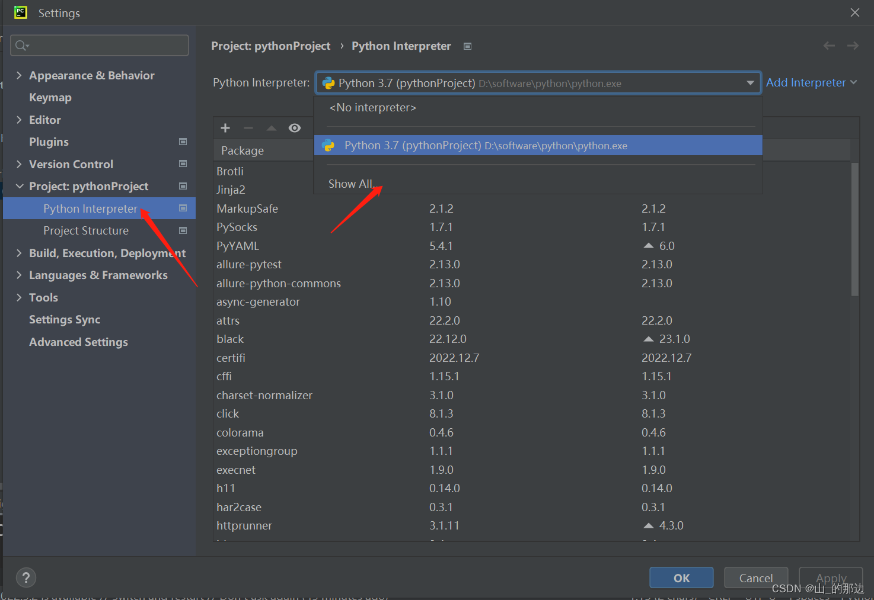The width and height of the screenshot is (874, 600).
Task: Toggle show early releases eye icon
Action: (x=295, y=128)
